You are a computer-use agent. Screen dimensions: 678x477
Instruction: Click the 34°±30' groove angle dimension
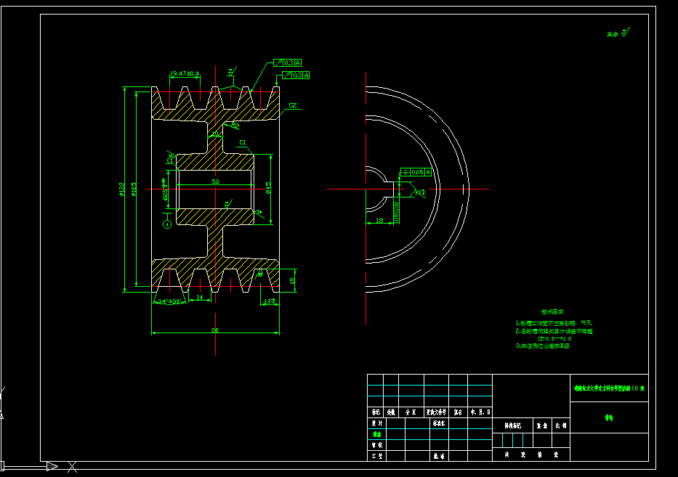tap(169, 301)
